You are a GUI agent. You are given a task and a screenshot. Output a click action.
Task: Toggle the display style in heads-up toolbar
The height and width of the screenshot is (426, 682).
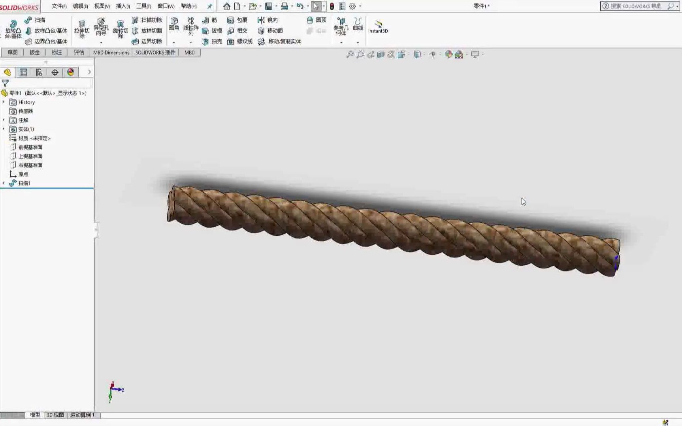[401, 54]
